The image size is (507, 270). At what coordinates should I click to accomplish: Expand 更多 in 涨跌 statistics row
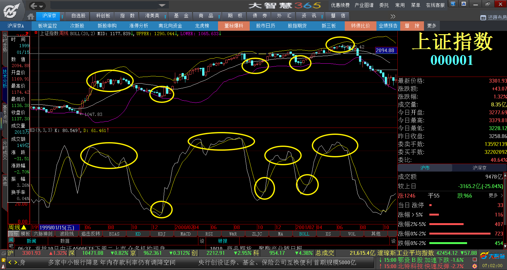point(496,195)
